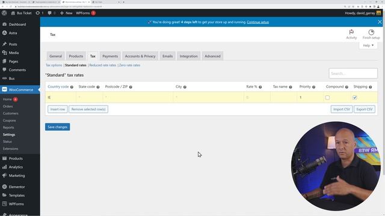
Task: Open WPForms in the admin bar
Action: pyautogui.click(x=85, y=13)
